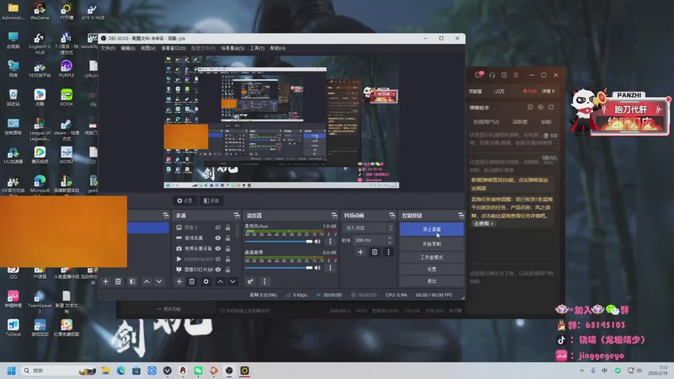The height and width of the screenshot is (379, 674).
Task: Open Microsoft Edge from the taskbar
Action: click(x=121, y=371)
